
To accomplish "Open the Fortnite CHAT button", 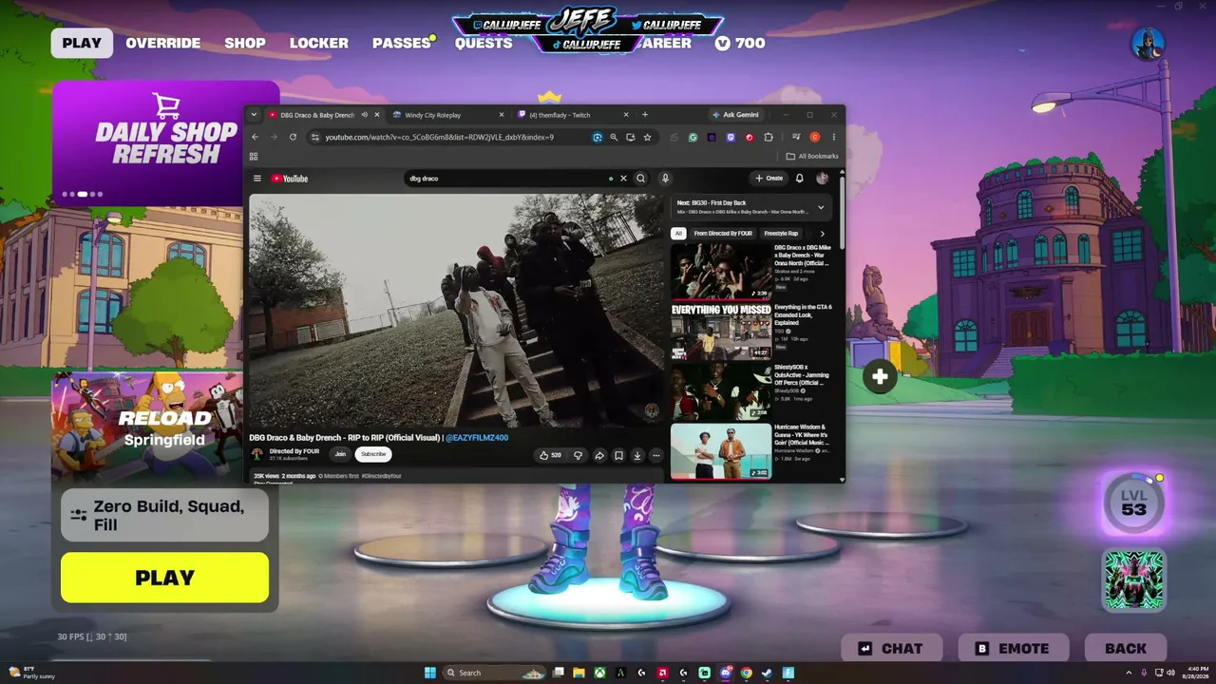I will pyautogui.click(x=892, y=649).
